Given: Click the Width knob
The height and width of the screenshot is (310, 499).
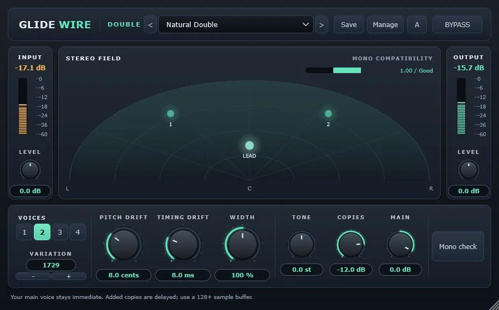Looking at the screenshot, I should pos(242,245).
